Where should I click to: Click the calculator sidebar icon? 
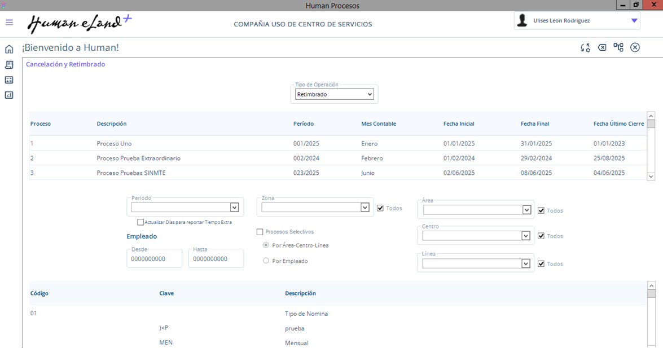click(9, 80)
